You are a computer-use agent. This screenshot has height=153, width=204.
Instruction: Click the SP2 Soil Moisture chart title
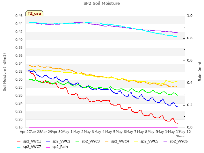point(102,4)
